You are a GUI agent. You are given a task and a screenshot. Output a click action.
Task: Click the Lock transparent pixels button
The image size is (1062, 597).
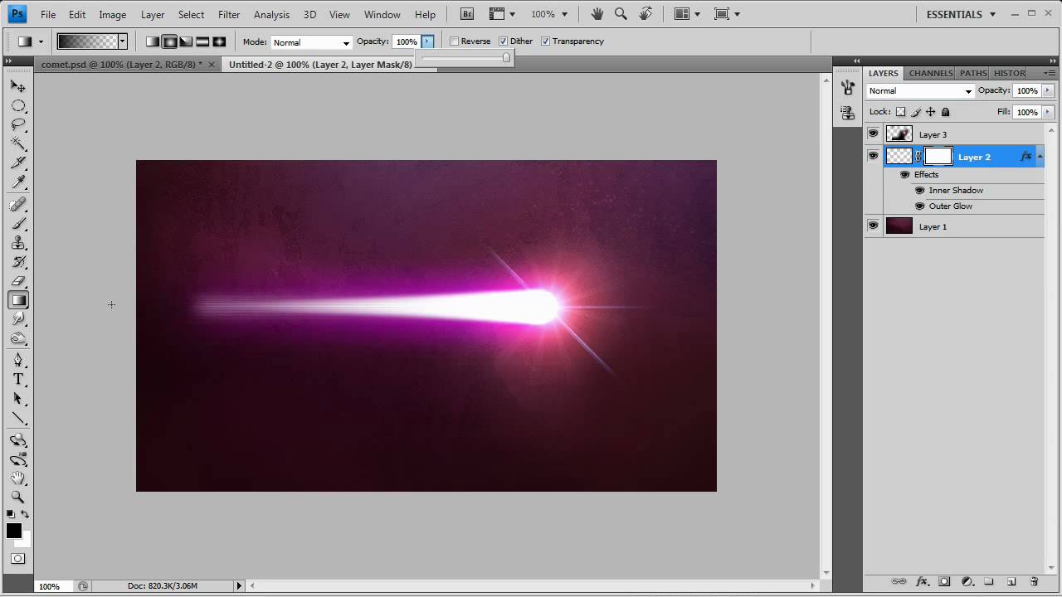[x=900, y=112]
